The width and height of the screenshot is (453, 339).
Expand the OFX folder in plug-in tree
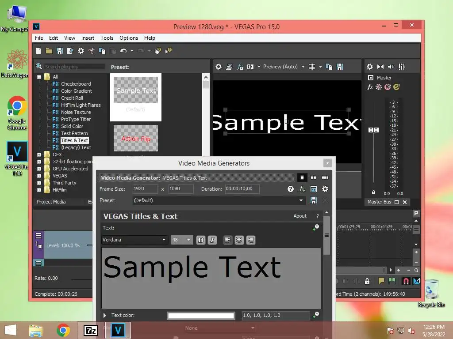tap(39, 154)
